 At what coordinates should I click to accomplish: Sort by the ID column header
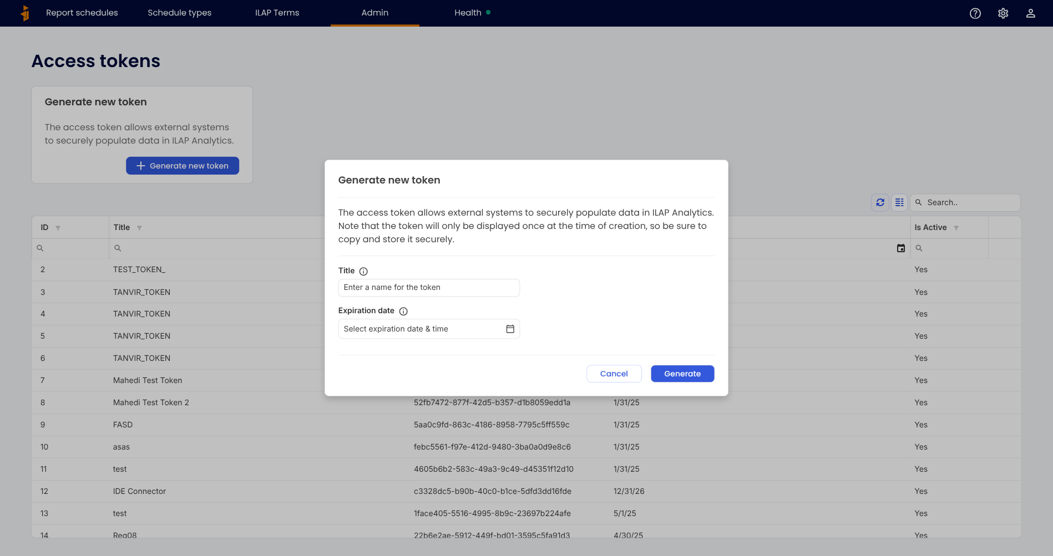click(x=44, y=227)
